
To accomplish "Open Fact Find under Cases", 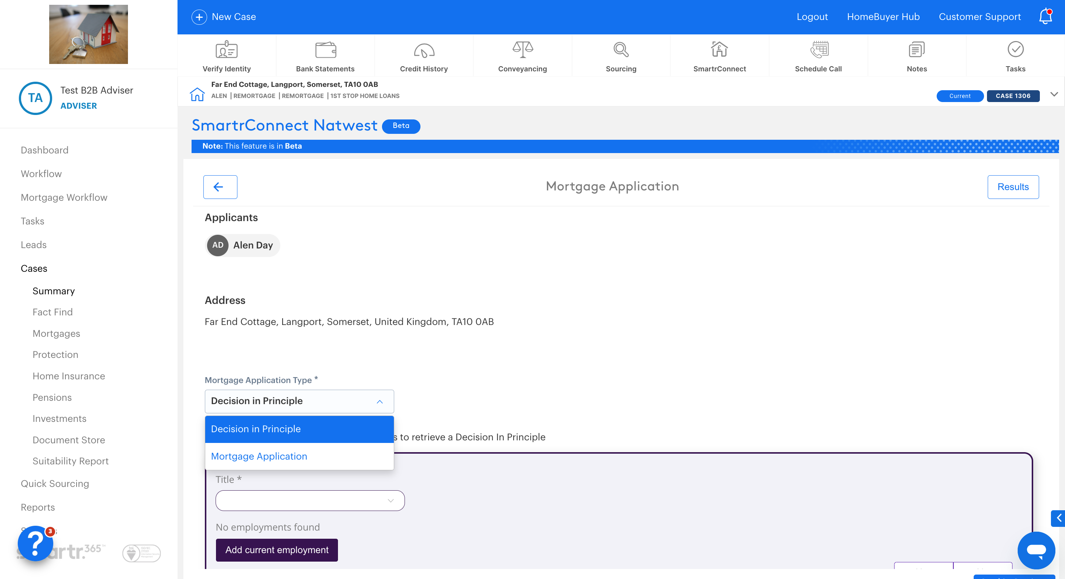I will pyautogui.click(x=53, y=312).
